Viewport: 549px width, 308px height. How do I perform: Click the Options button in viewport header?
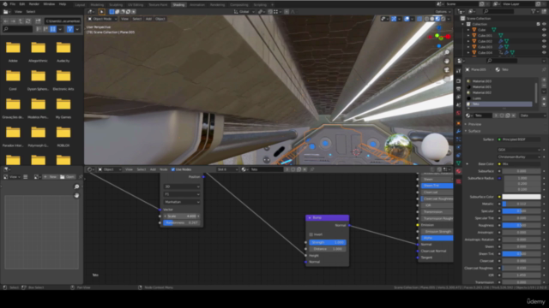[443, 11]
